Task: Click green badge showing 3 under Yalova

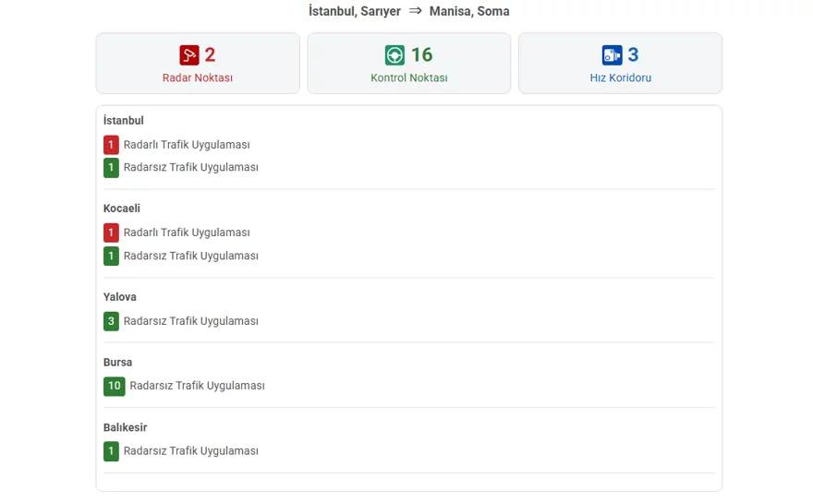Action: 111,321
